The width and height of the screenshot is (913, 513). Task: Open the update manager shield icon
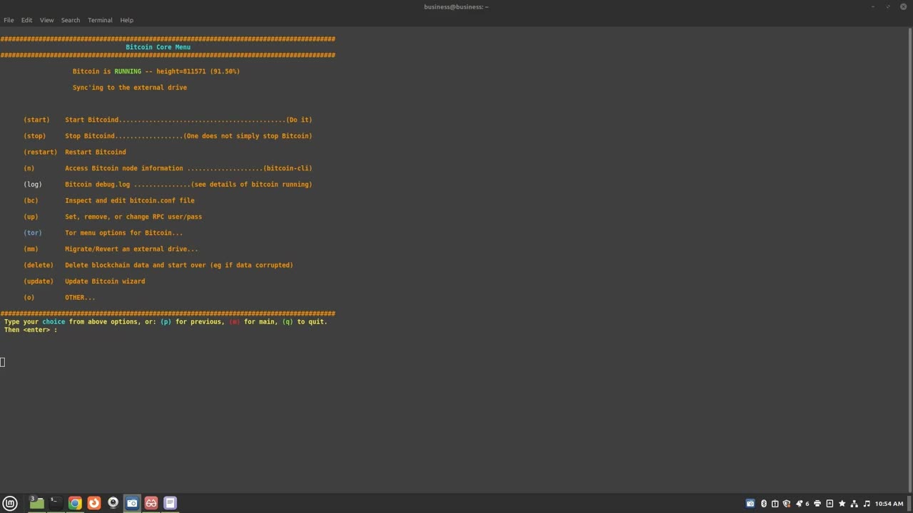click(787, 504)
